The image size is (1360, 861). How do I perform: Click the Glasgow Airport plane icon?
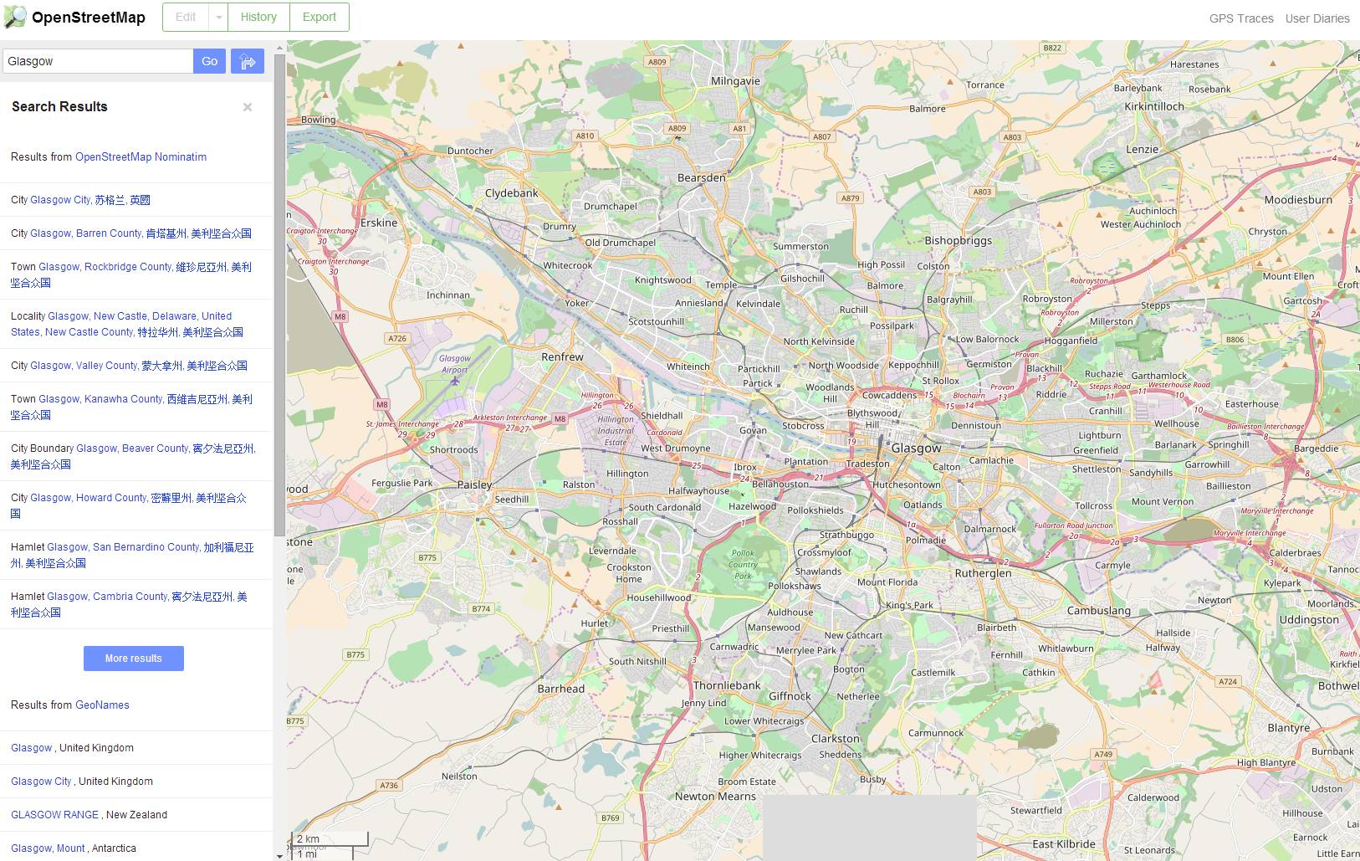(455, 382)
